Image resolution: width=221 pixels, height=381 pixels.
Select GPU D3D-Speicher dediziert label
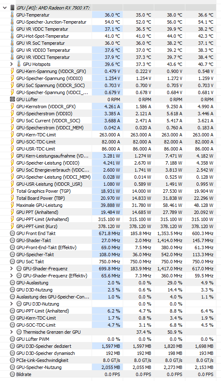click(x=44, y=346)
